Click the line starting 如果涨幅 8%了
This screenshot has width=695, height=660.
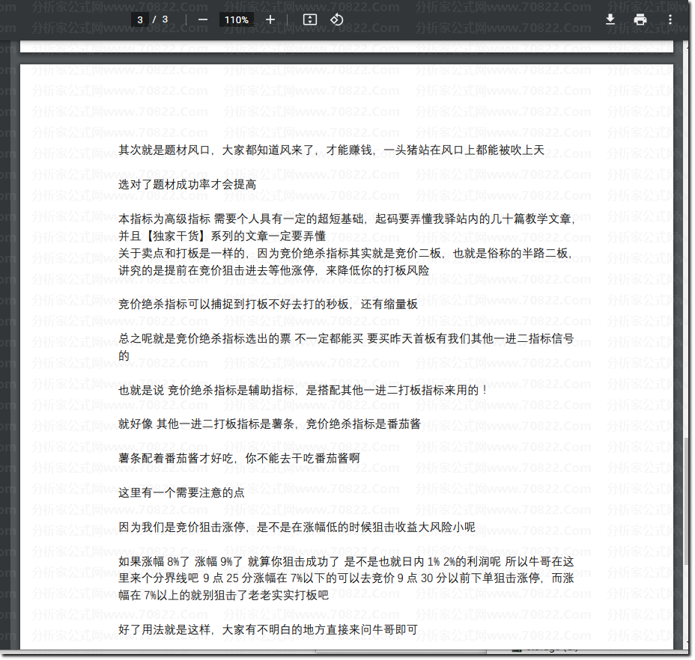tap(346, 562)
